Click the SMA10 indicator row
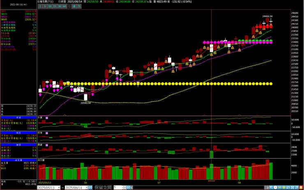Viewport: 304px width, 190px height. pos(18,14)
